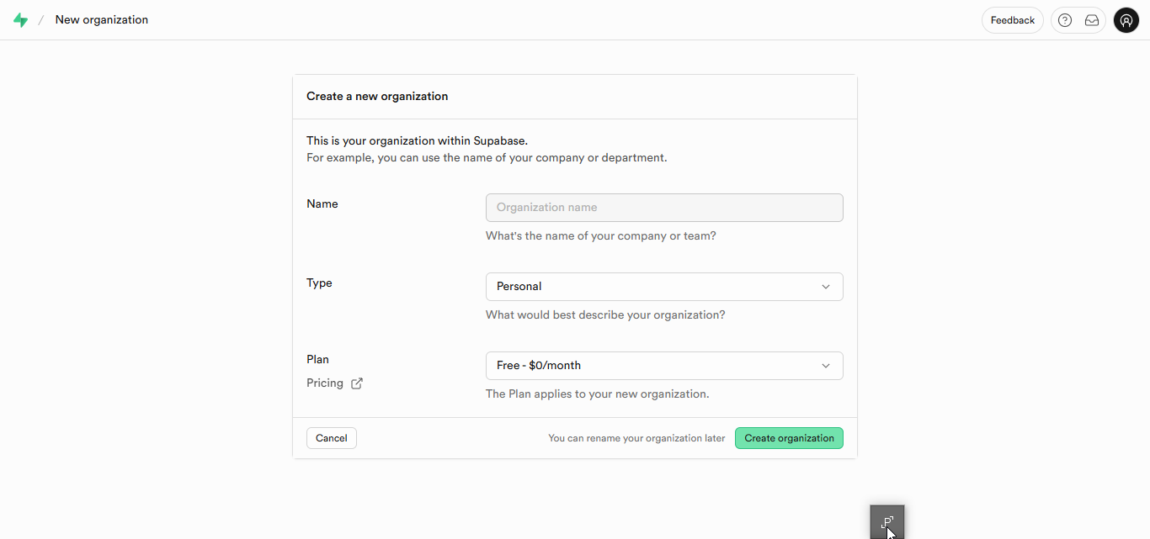Click the floating gray P capture icon
The image size is (1150, 539).
(x=887, y=522)
